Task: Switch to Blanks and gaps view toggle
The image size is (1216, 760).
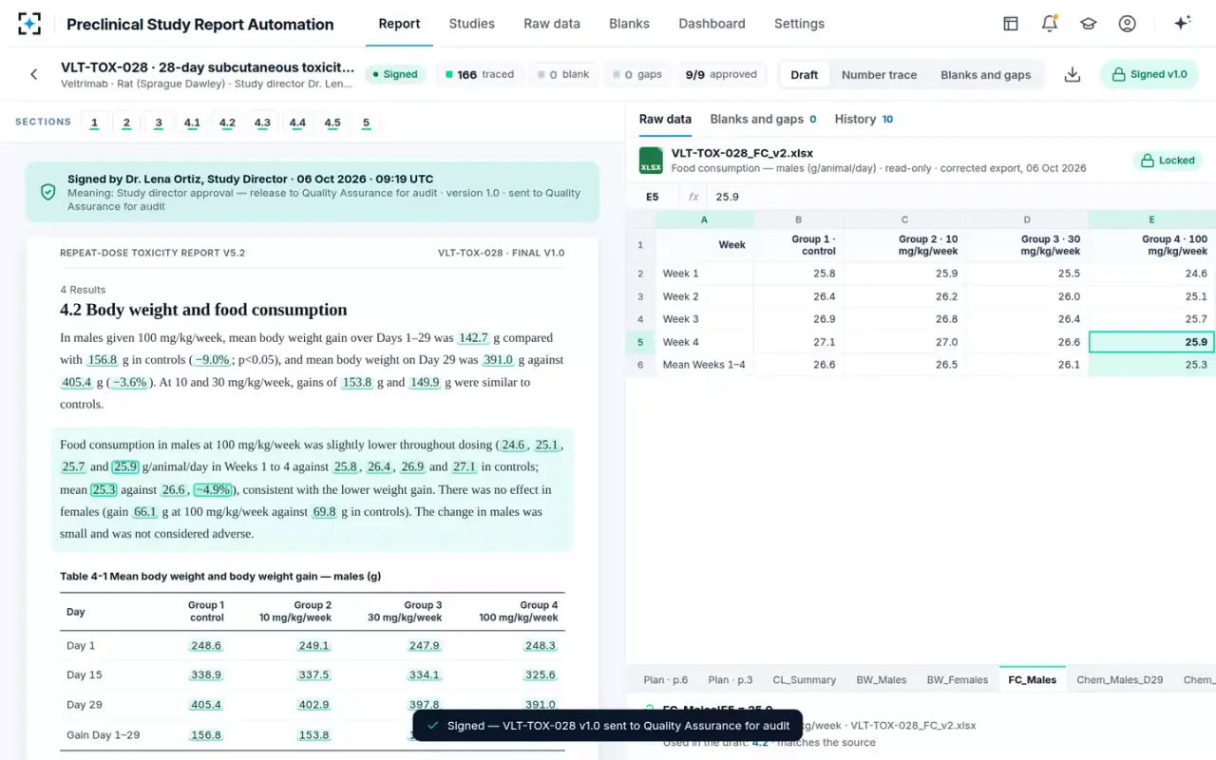Action: coord(985,75)
